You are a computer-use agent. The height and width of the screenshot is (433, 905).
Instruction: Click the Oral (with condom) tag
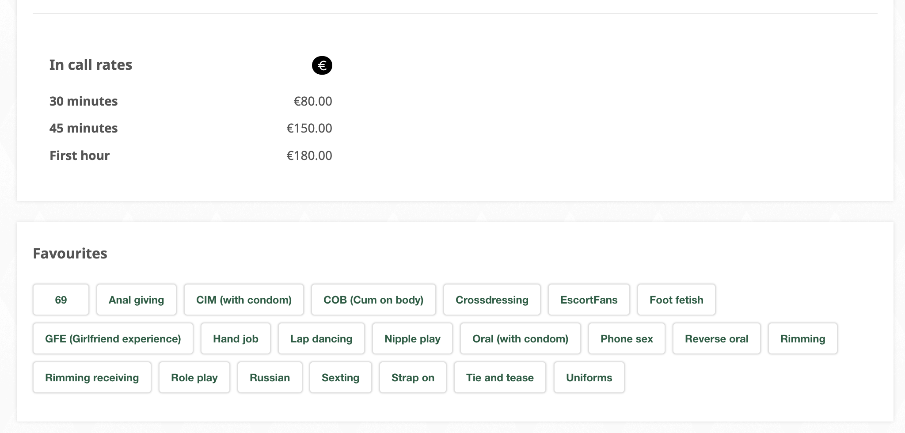pos(520,338)
